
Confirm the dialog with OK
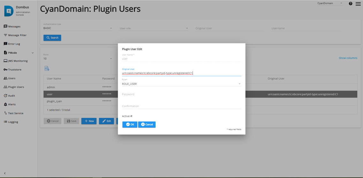(x=130, y=124)
